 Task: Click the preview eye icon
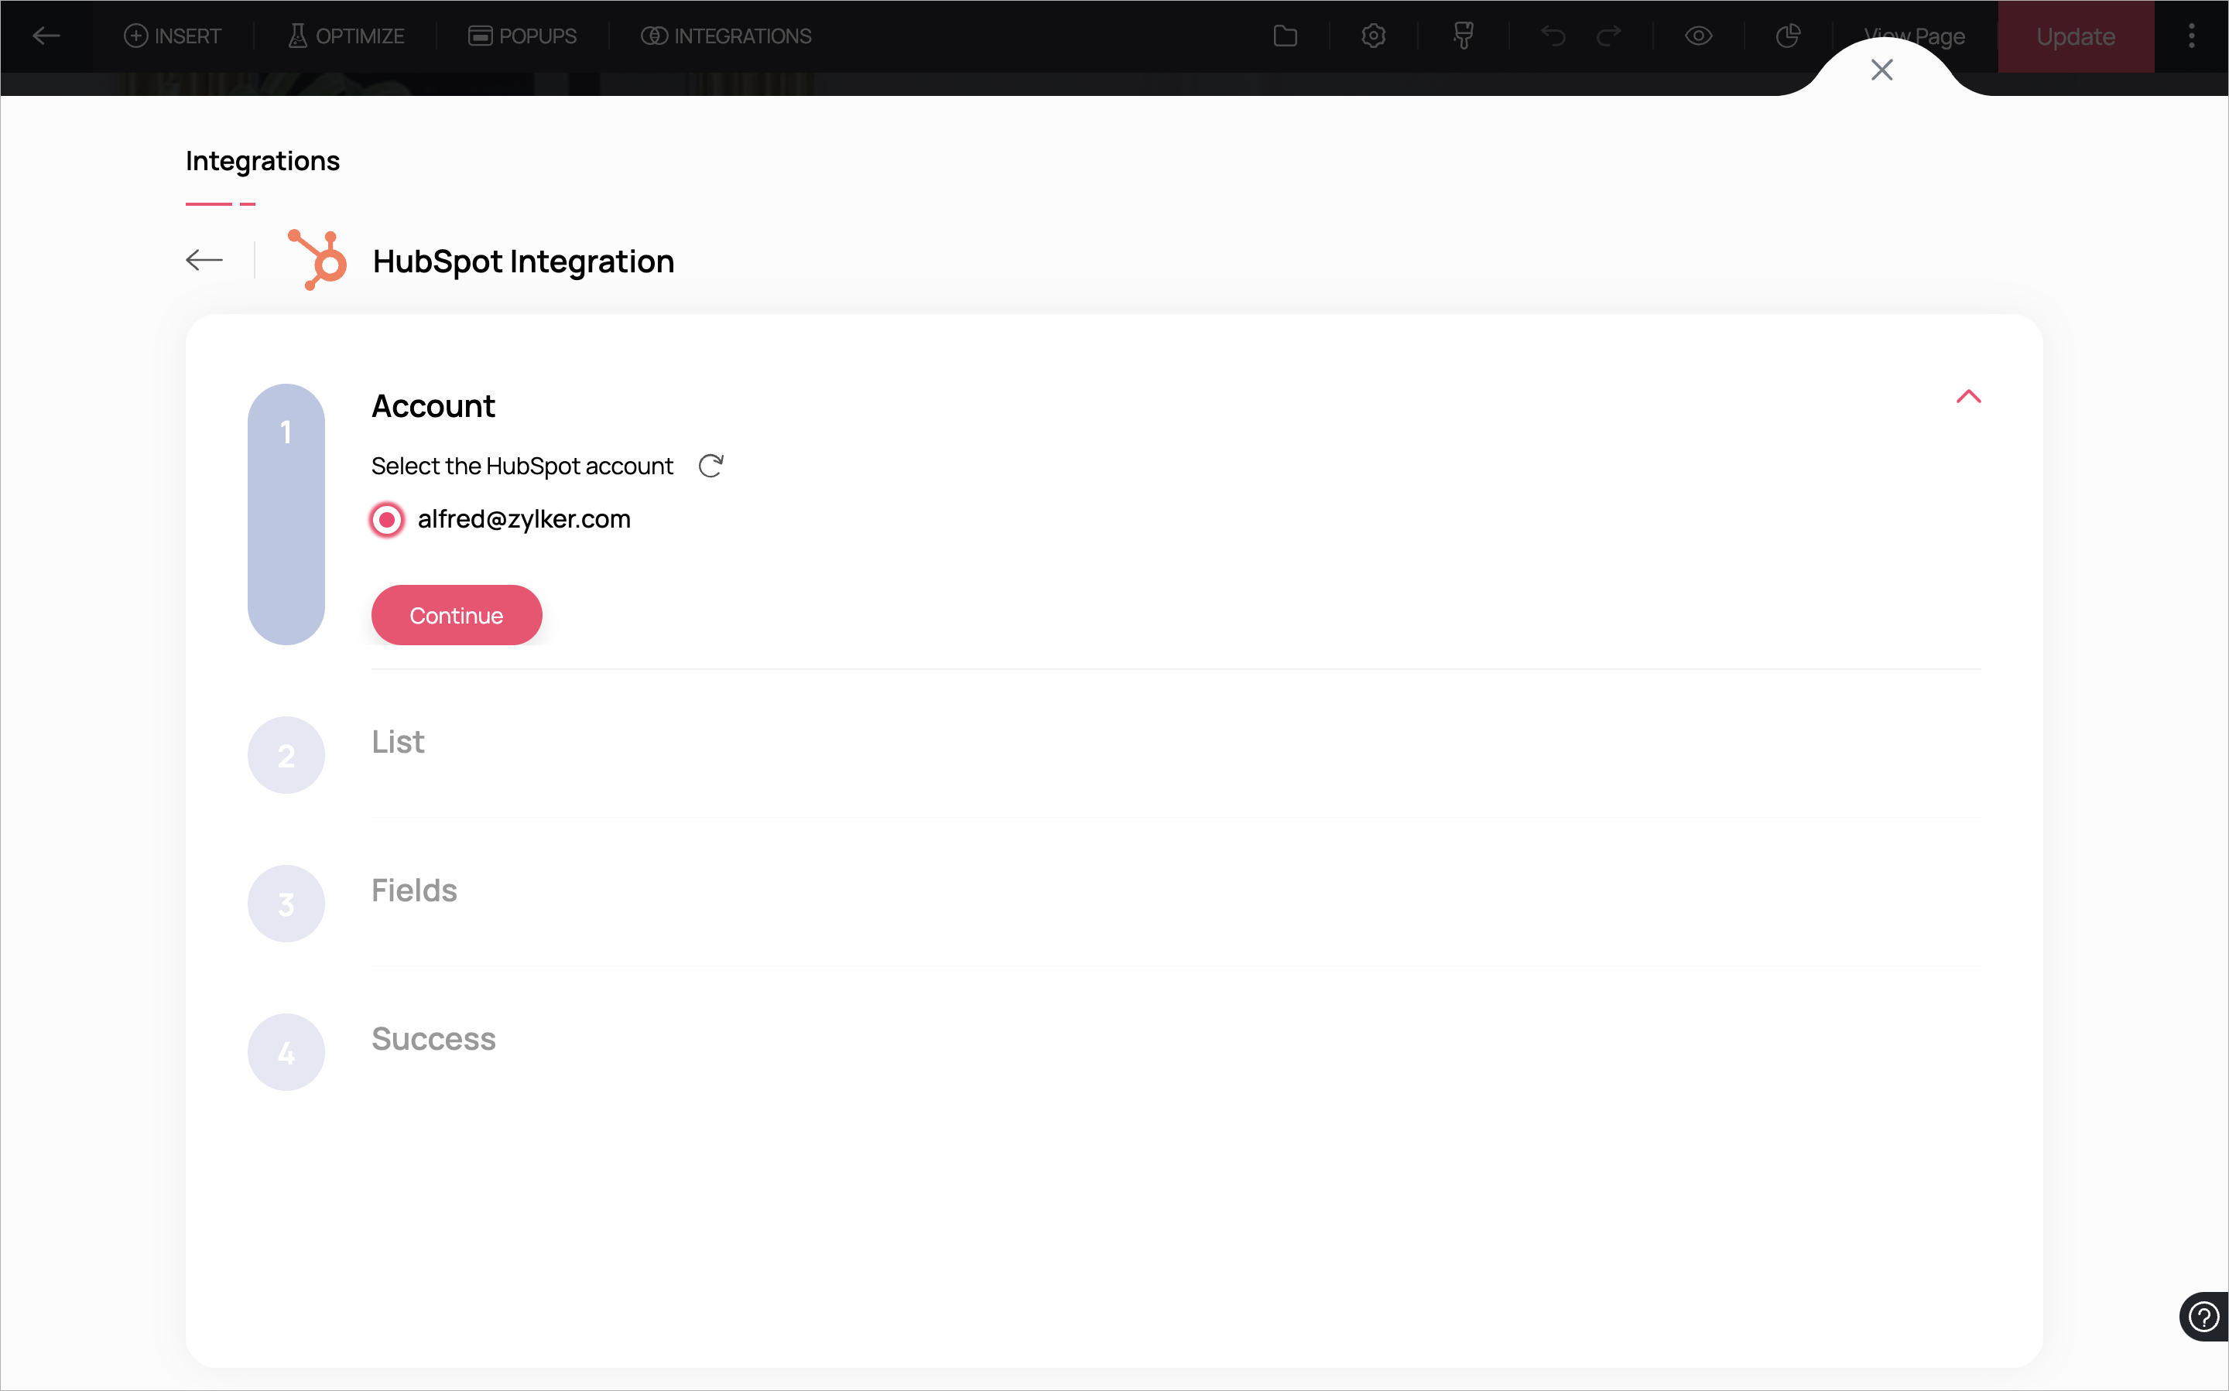pos(1698,36)
